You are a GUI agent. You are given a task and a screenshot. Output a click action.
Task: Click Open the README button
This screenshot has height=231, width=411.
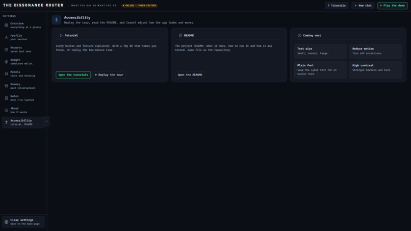pyautogui.click(x=190, y=75)
